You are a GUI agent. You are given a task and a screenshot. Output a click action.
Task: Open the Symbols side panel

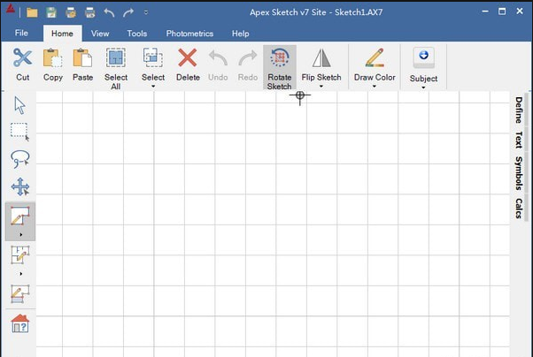518,173
